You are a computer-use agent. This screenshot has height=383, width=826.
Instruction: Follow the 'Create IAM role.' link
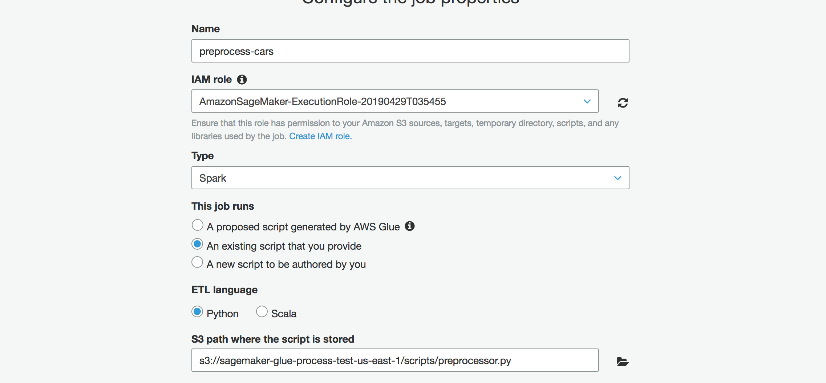click(x=320, y=136)
